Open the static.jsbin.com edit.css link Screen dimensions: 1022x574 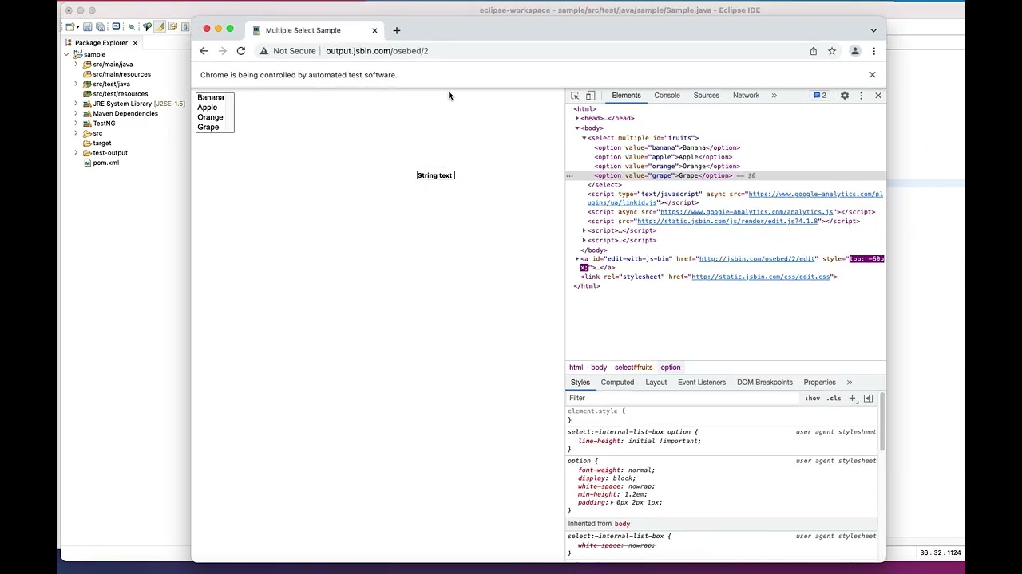761,277
